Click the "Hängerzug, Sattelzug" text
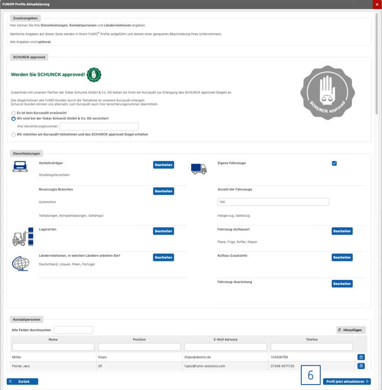 [234, 216]
